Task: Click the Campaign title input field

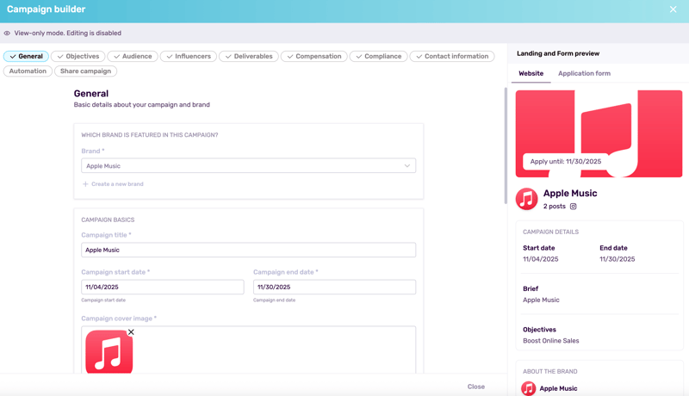Action: tap(248, 250)
